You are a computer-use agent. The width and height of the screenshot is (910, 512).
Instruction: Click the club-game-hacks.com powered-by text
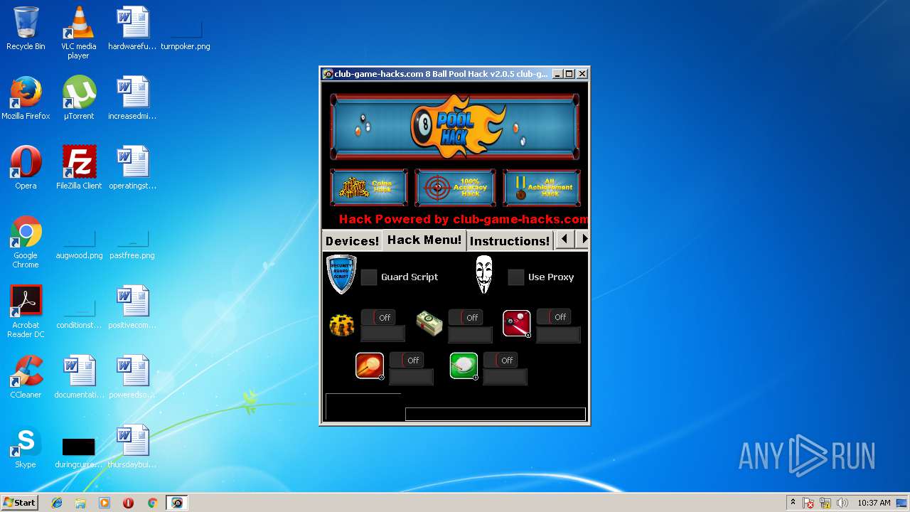(464, 219)
